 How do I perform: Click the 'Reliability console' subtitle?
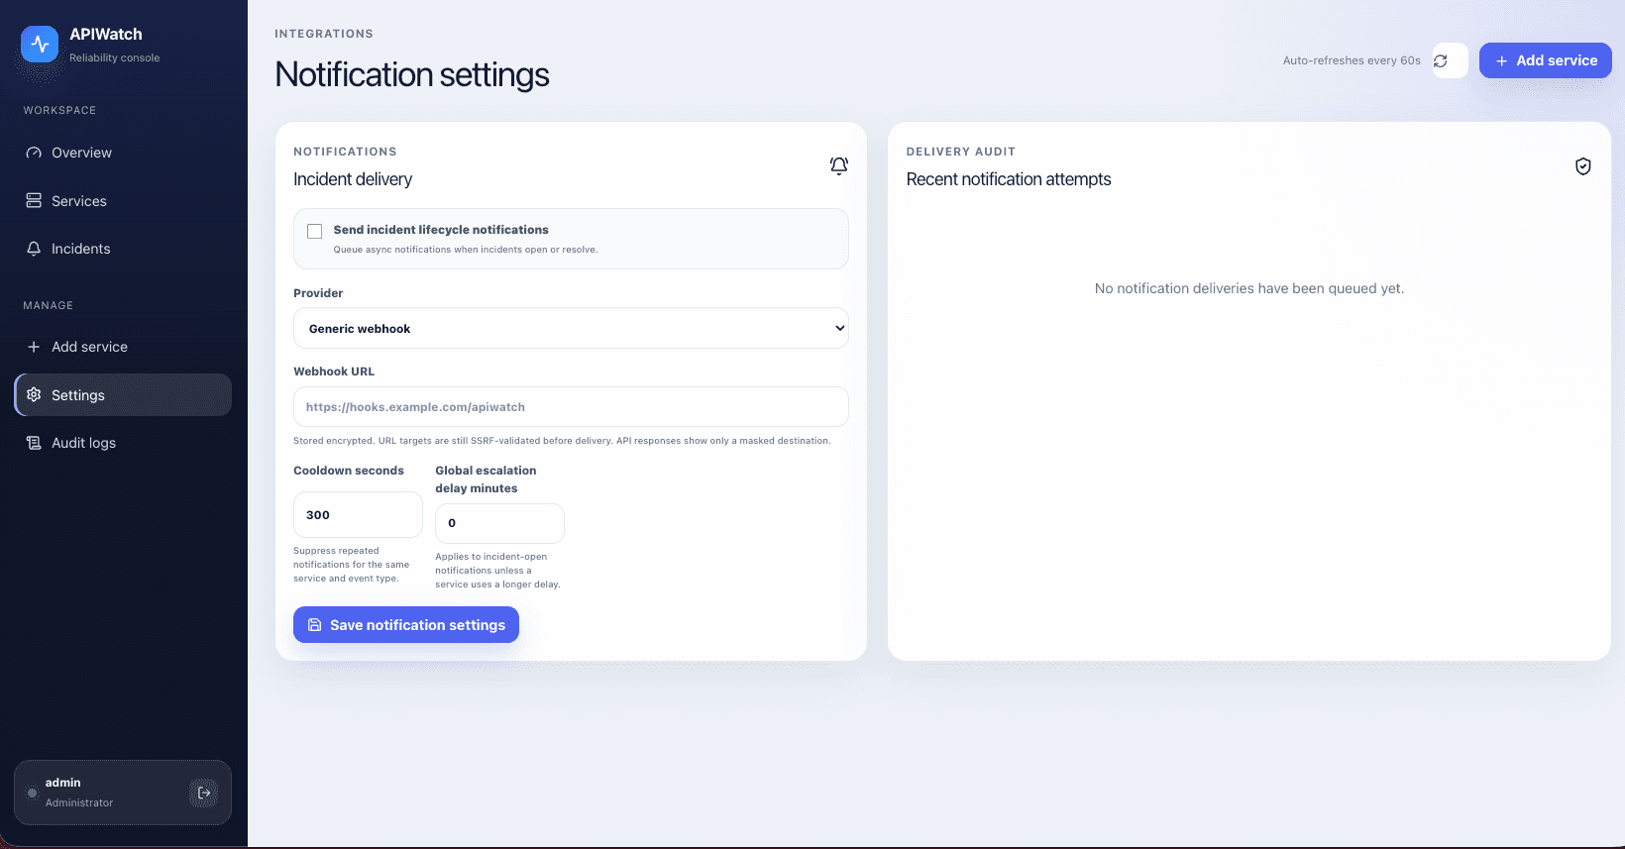point(114,57)
